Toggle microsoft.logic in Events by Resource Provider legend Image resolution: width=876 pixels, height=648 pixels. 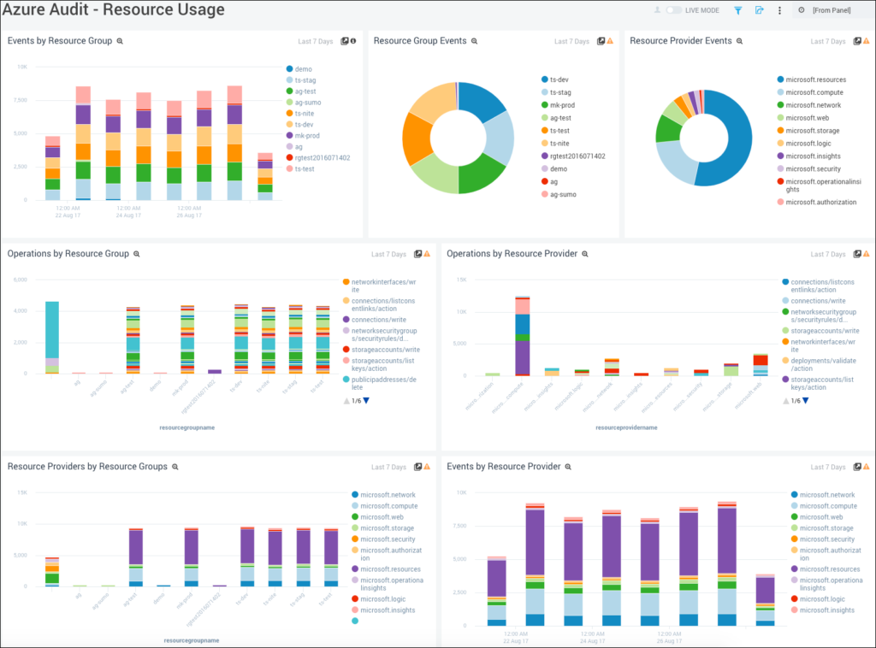[x=818, y=599]
